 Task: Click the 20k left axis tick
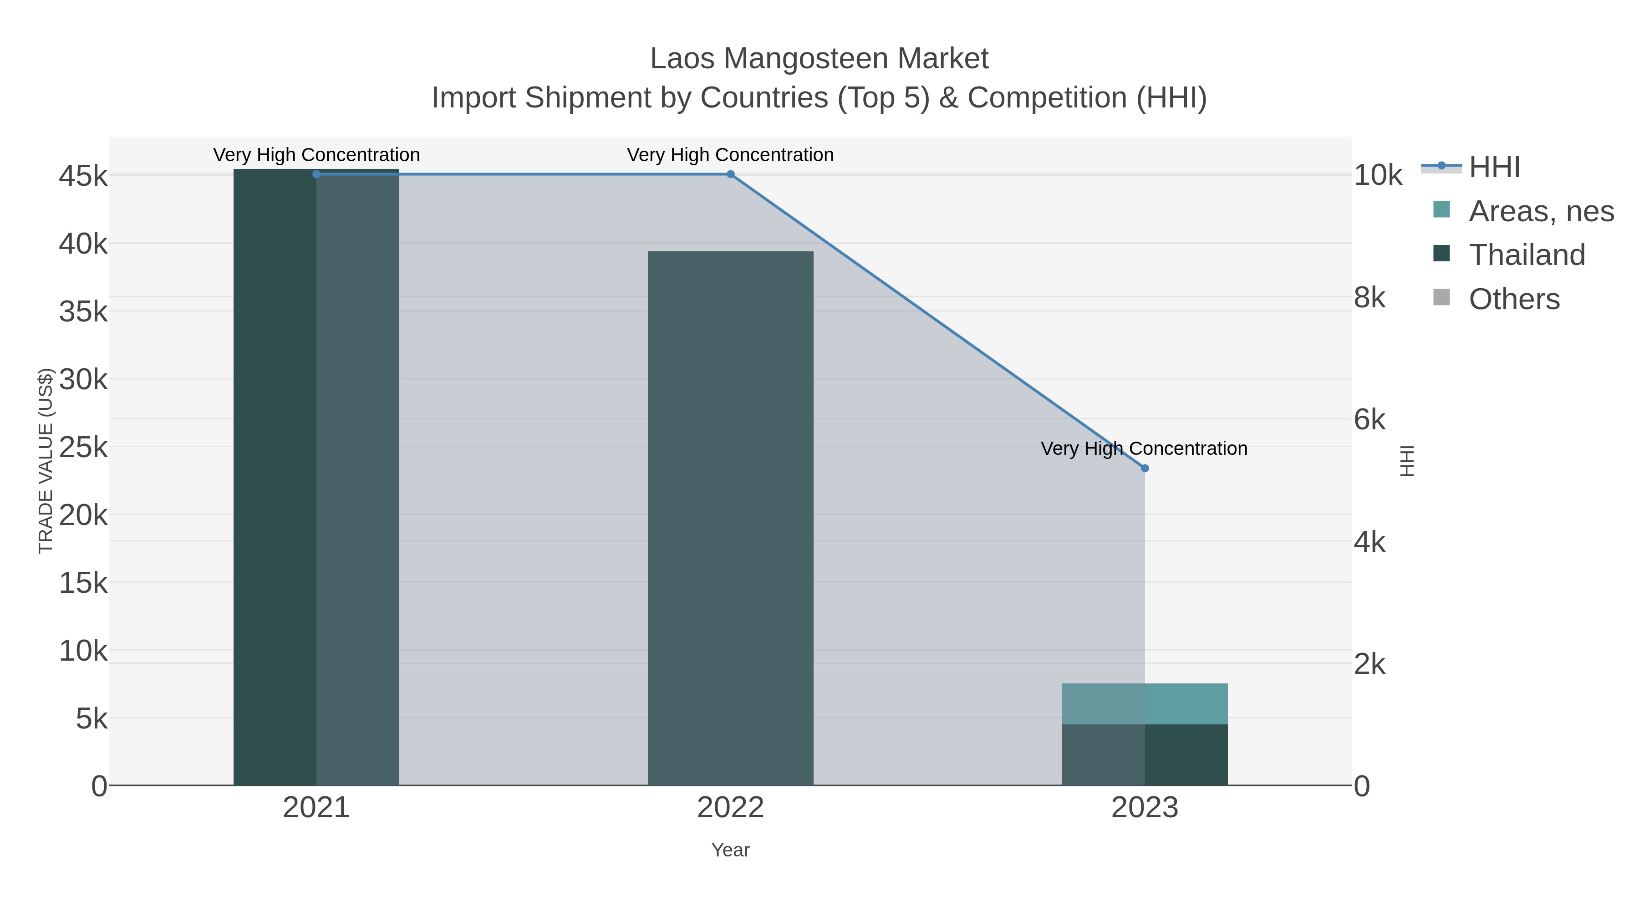(83, 515)
